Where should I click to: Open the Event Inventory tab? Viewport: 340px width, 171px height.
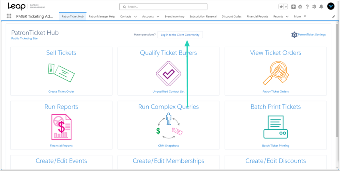175,16
